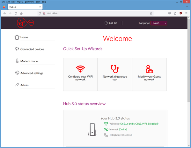Viewport: 191px width, 148px height.
Task: Open the History menu
Action: pos(20,2)
